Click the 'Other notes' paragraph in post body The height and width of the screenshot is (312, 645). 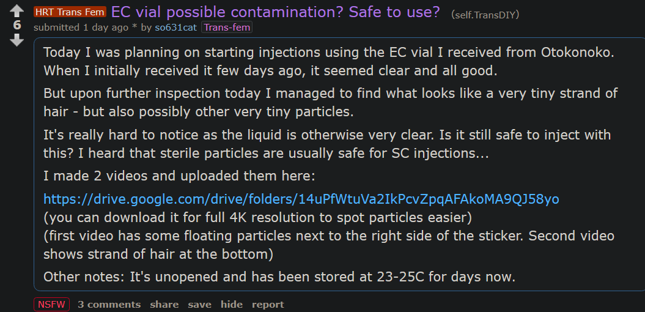click(x=279, y=277)
